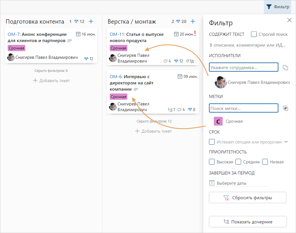Open the Укажите сотрудника employee field
296x233 pixels.
[x=243, y=67]
